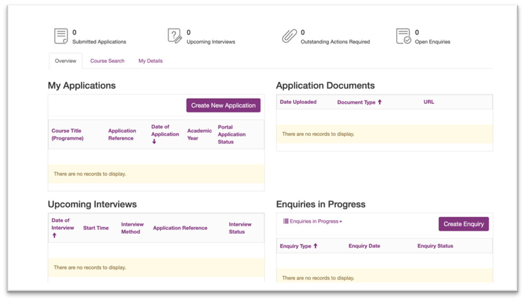Click the sort arrow next to Document Type

click(x=380, y=102)
